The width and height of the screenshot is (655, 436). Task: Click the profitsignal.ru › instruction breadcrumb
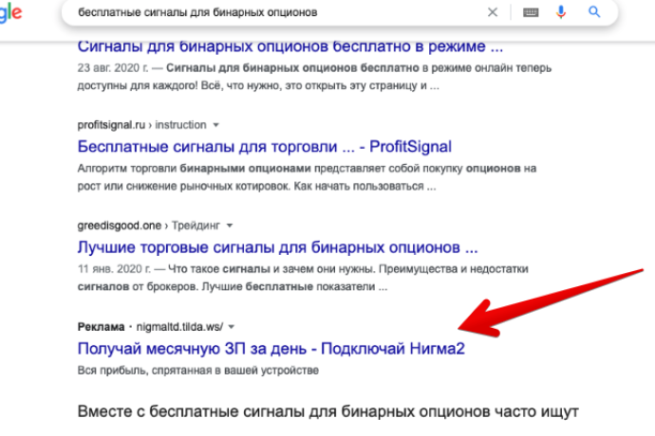[x=142, y=125]
